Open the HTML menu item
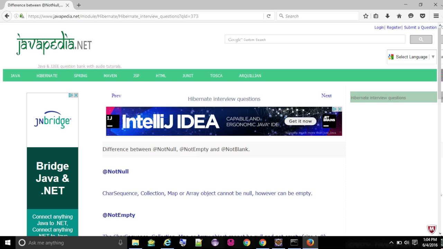The height and width of the screenshot is (249, 443). click(161, 75)
